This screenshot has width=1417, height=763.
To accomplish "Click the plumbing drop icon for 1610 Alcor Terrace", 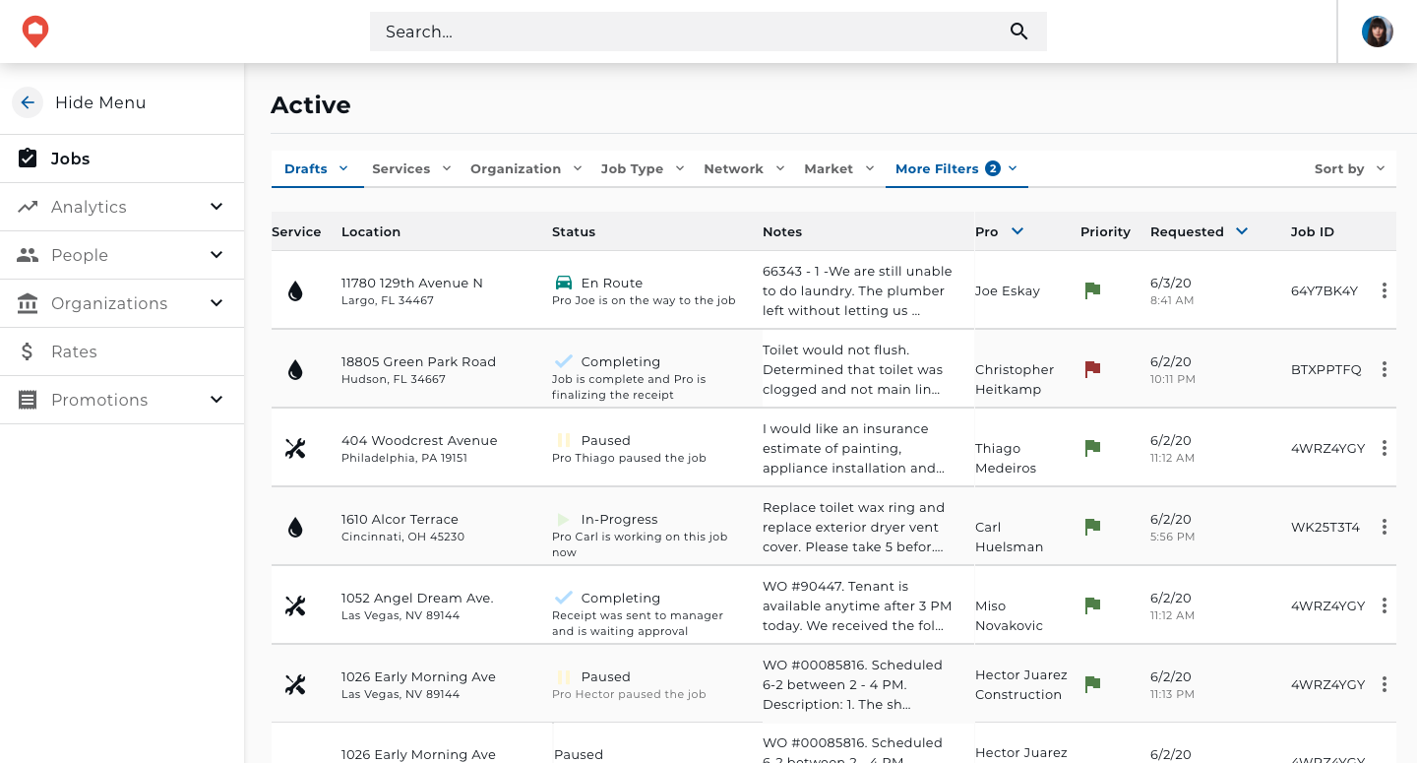I will 295,528.
